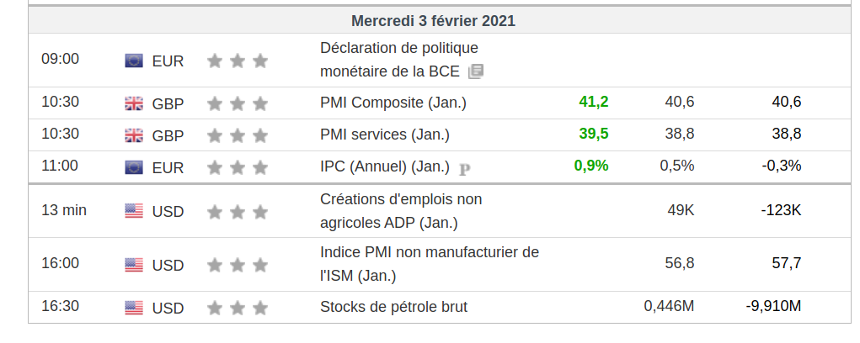Open the PMI Composite (Jan.) event

pyautogui.click(x=393, y=103)
